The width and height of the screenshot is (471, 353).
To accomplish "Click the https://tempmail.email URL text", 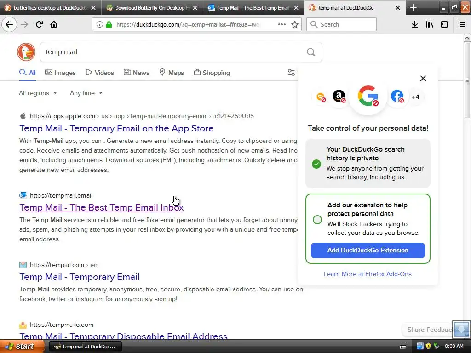I will [x=61, y=195].
